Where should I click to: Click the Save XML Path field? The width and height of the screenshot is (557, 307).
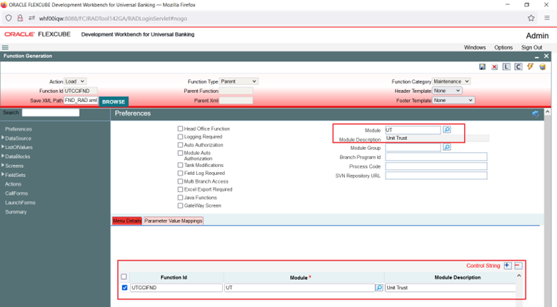pos(81,100)
